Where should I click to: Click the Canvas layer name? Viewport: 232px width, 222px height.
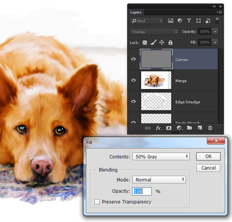[182, 60]
